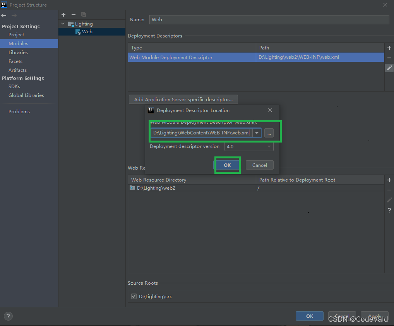This screenshot has height=326, width=394.
Task: Navigate back with the left arrow
Action: coord(4,15)
